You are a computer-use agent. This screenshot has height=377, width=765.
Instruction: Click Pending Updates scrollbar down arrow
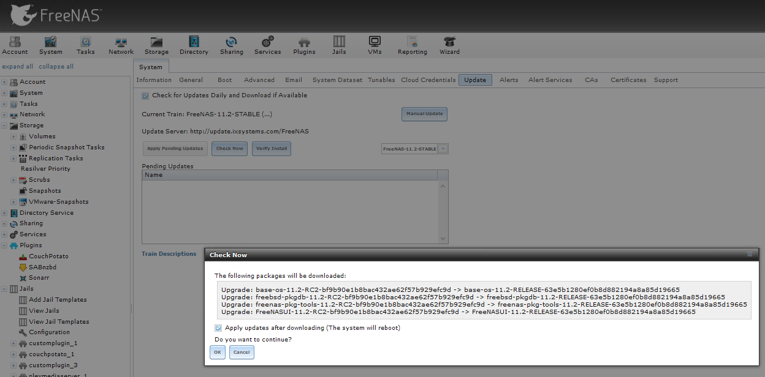pos(443,238)
